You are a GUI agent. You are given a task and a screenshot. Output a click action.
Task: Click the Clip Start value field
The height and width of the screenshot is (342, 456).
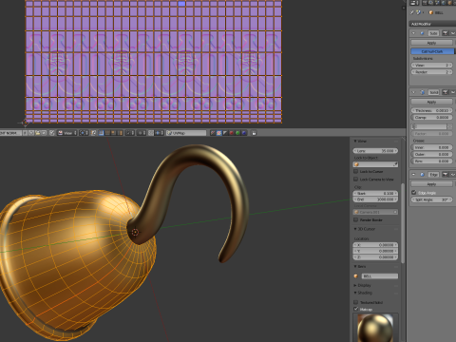click(375, 193)
